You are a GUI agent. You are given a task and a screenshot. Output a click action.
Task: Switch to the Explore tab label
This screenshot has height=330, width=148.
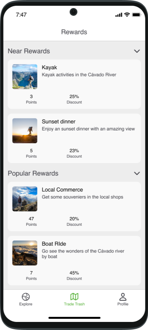pyautogui.click(x=26, y=304)
